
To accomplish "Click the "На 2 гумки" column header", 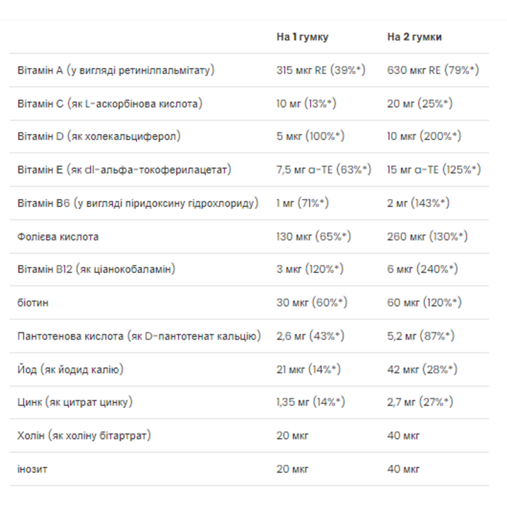I will [x=414, y=37].
